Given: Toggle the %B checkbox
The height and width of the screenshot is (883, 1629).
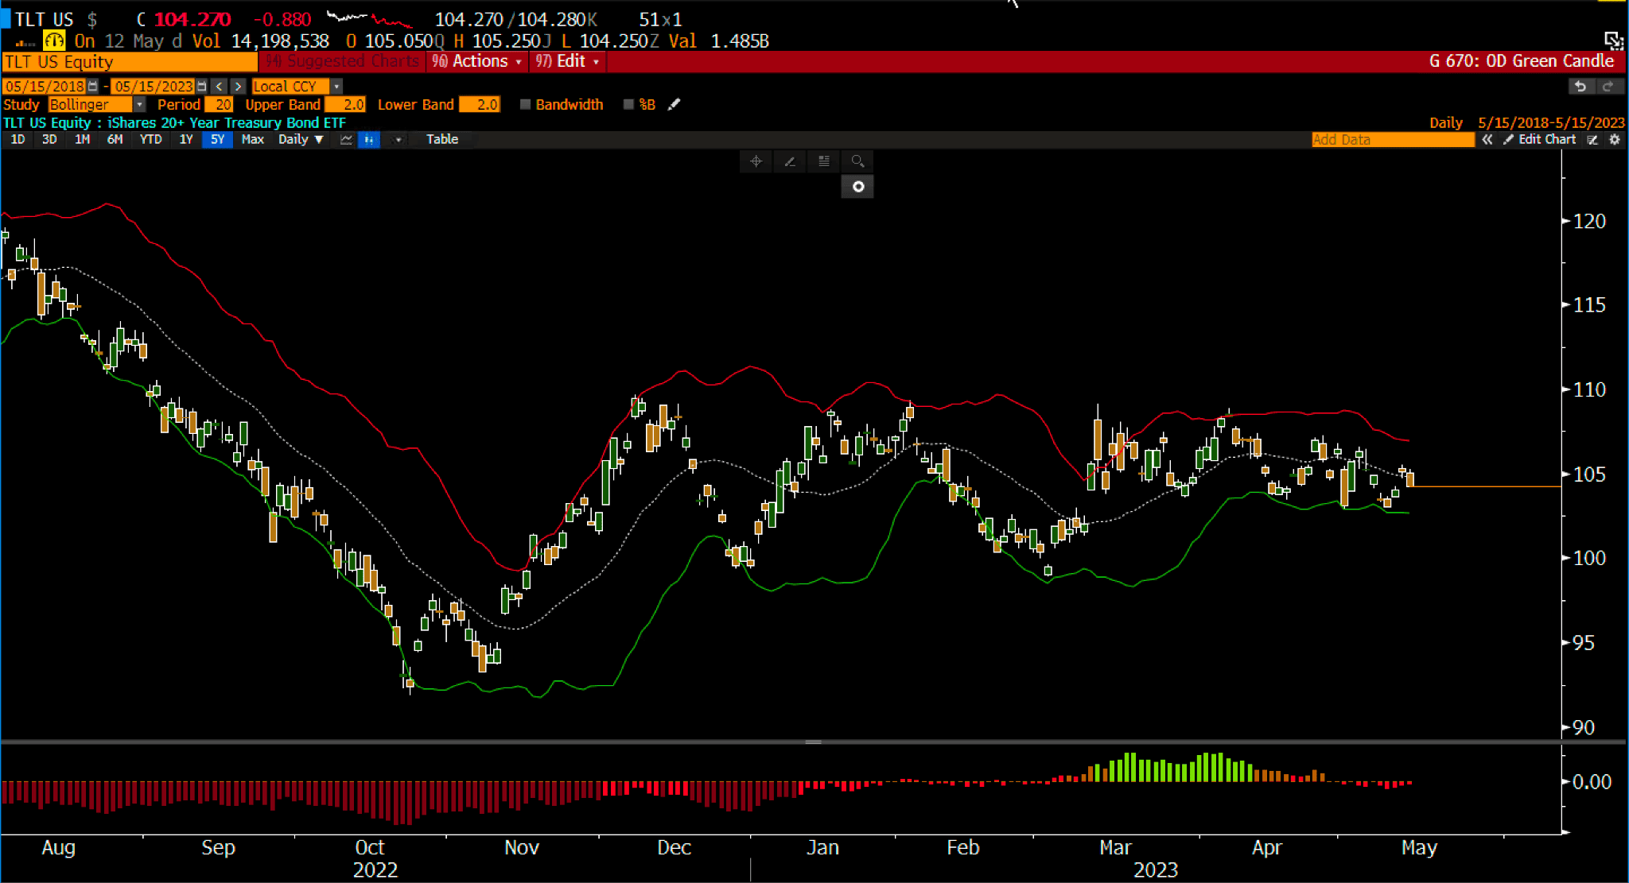Looking at the screenshot, I should pos(628,104).
